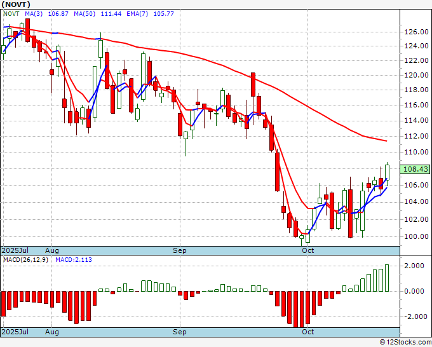Click Sep on the price chart axis
Screen dimensions: 432x347
coord(180,250)
